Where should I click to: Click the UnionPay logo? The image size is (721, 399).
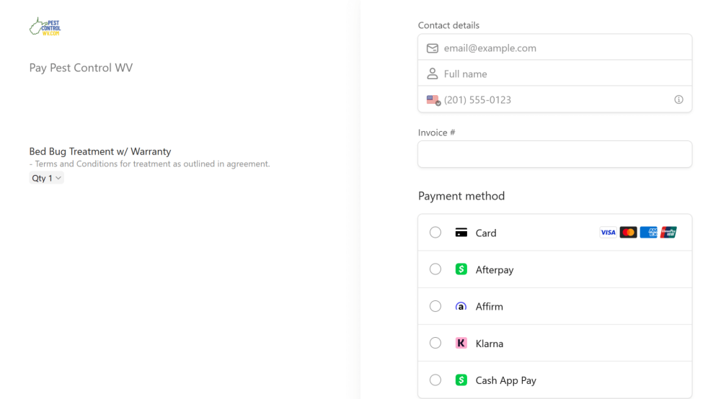[668, 233]
